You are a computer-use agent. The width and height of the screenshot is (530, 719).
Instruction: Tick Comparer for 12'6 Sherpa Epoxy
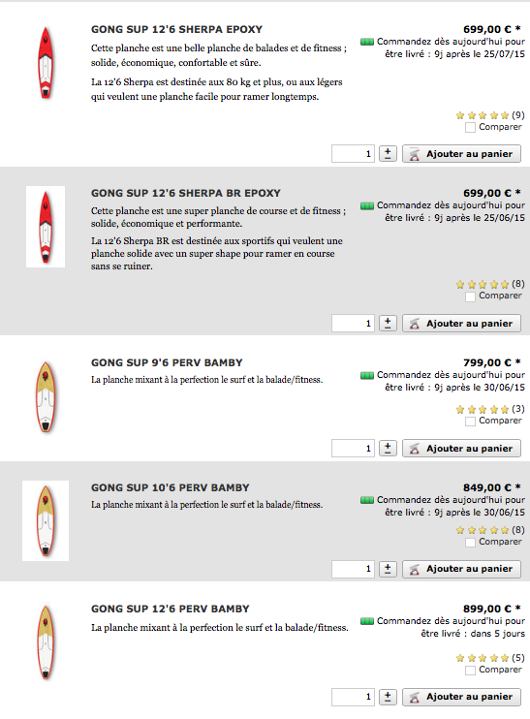pos(470,128)
